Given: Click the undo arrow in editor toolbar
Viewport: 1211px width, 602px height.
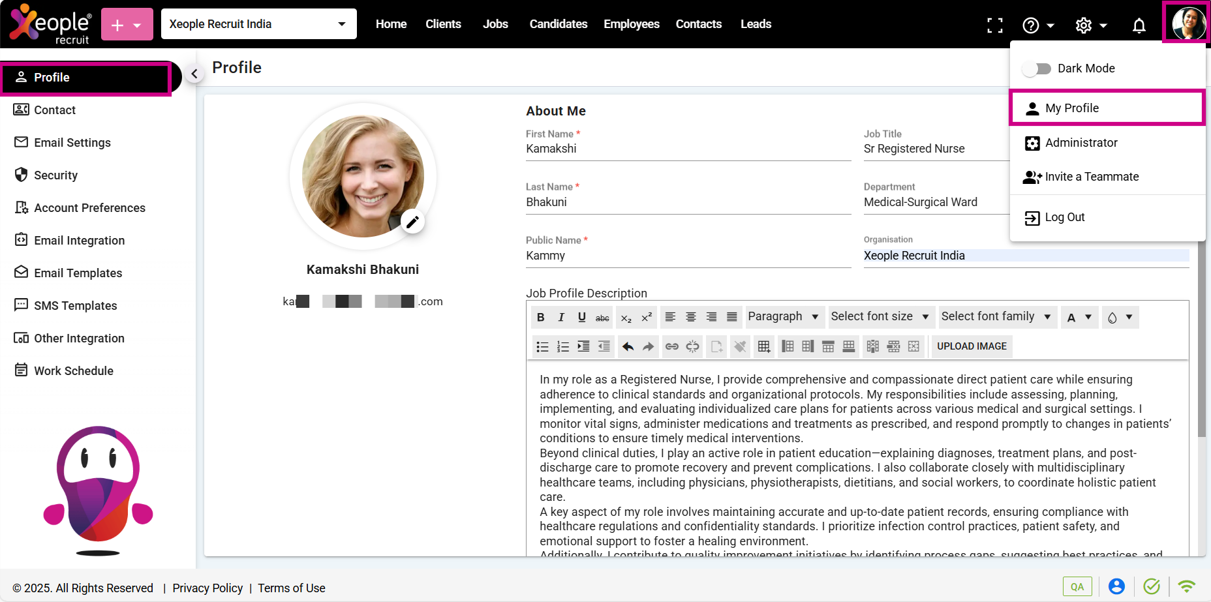Looking at the screenshot, I should (628, 346).
